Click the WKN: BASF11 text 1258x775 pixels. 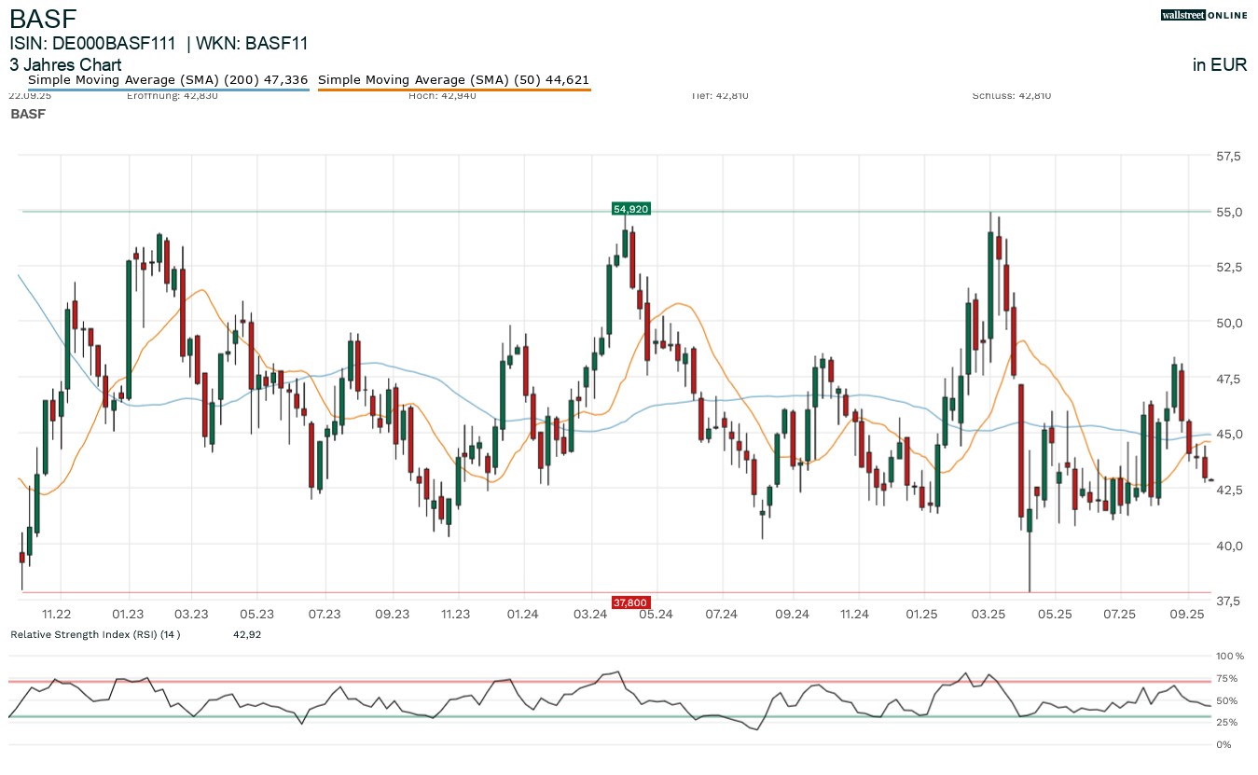252,43
